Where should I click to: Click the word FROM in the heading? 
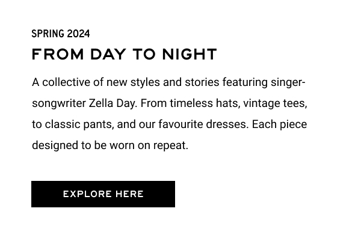coord(58,54)
